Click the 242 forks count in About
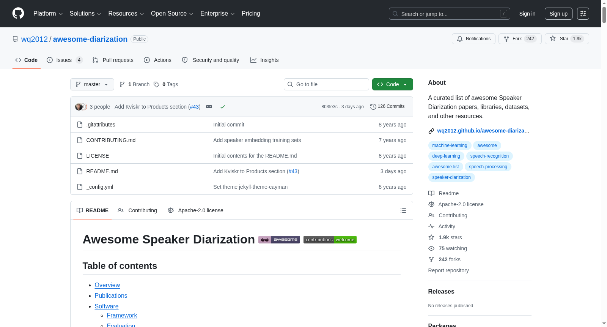 click(x=450, y=259)
